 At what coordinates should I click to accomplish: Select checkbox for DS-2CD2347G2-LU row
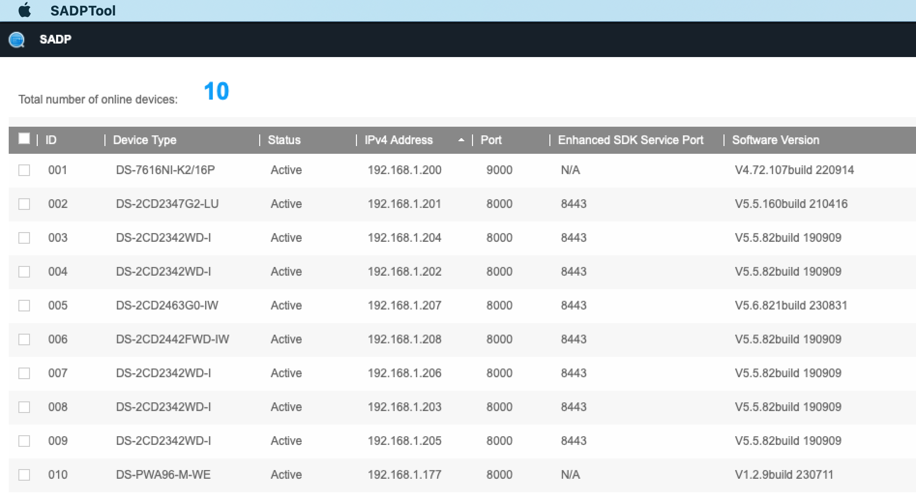coord(24,204)
